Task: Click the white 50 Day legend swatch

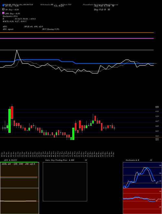Action: click(x=3, y=9)
